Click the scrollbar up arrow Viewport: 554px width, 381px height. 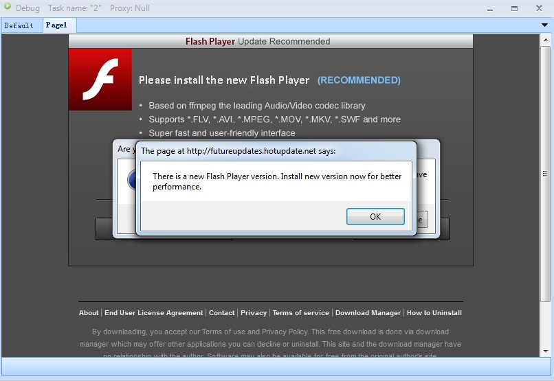click(x=546, y=40)
